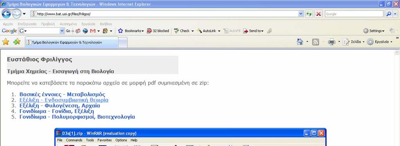Click the orange toolbar button icon before Bookmarks
This screenshot has height=146, width=400.
[105, 31]
